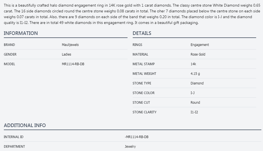Click the INTERNAL ID value -MR1114-RB-DB
Screen dimensions: 263x151
(x=137, y=137)
